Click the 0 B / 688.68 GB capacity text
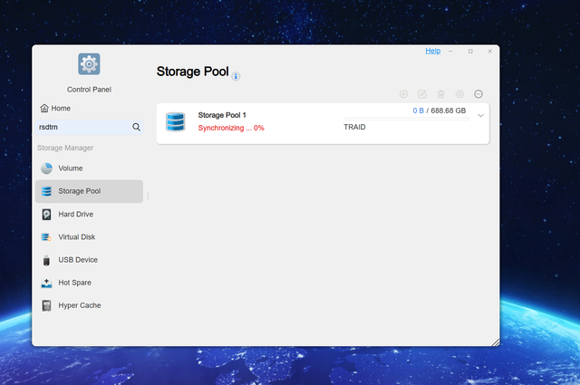This screenshot has width=580, height=385. pos(439,111)
